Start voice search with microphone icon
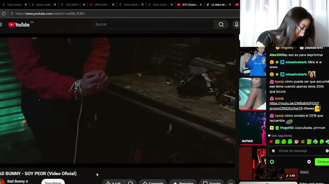This screenshot has height=184, width=329. pos(236,25)
